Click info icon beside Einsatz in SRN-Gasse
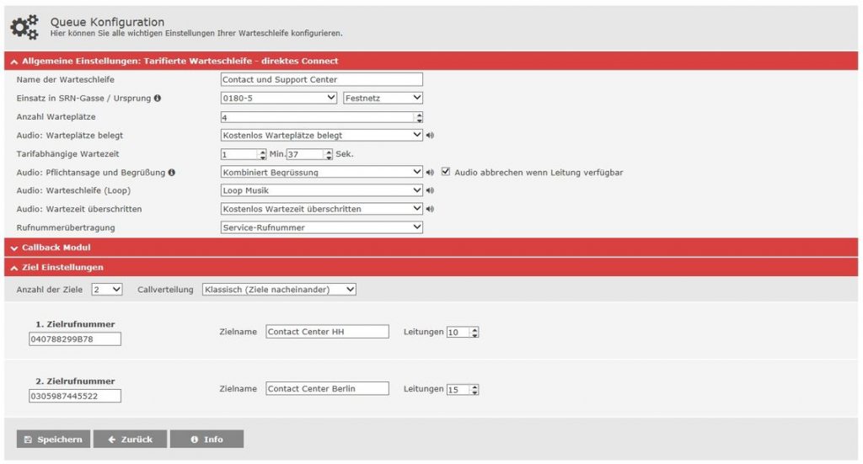 158,99
